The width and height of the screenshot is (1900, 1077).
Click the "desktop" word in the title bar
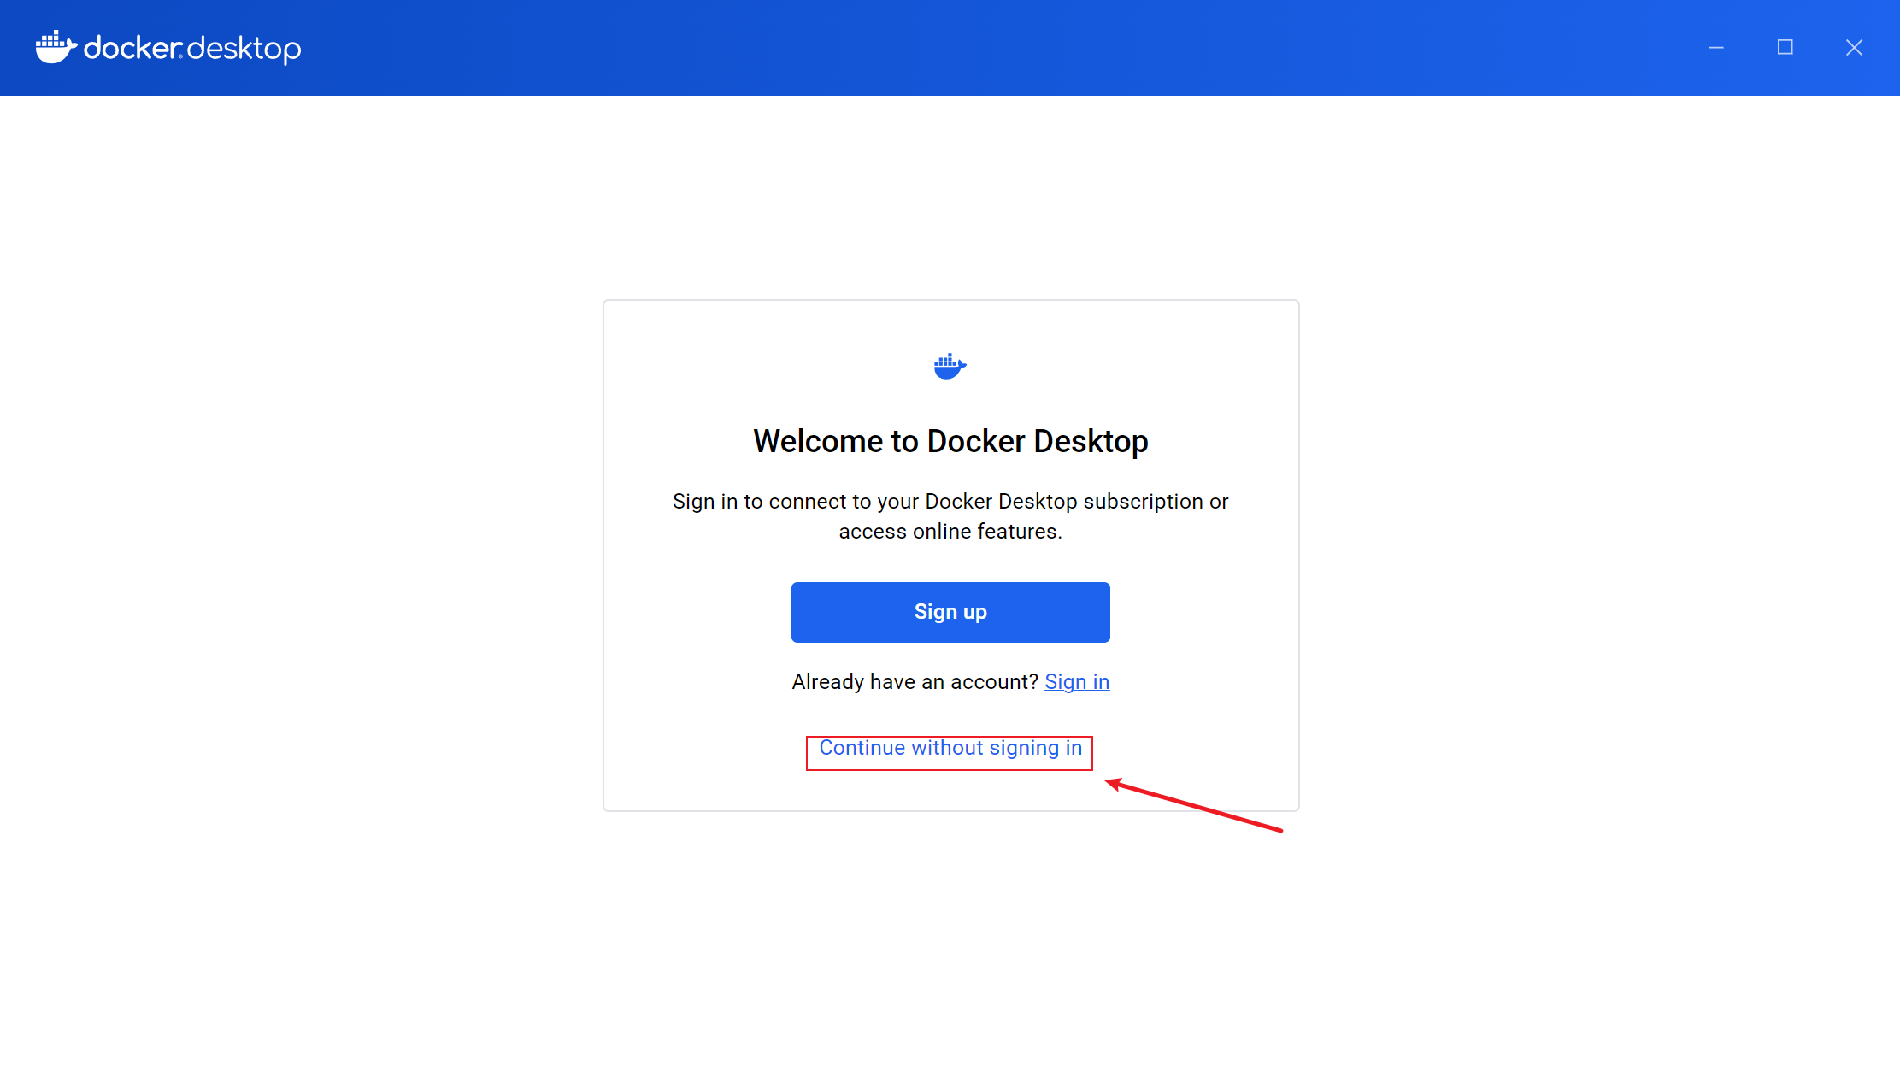coord(244,50)
